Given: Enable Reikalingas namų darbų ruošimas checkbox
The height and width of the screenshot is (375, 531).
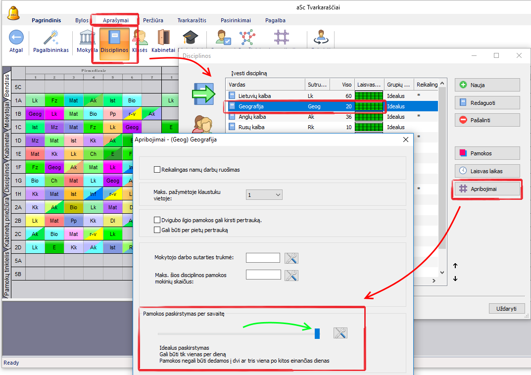Looking at the screenshot, I should (157, 170).
